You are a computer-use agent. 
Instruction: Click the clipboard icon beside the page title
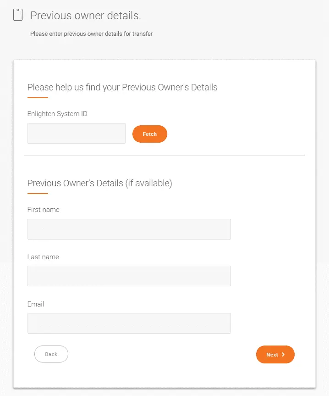click(18, 16)
